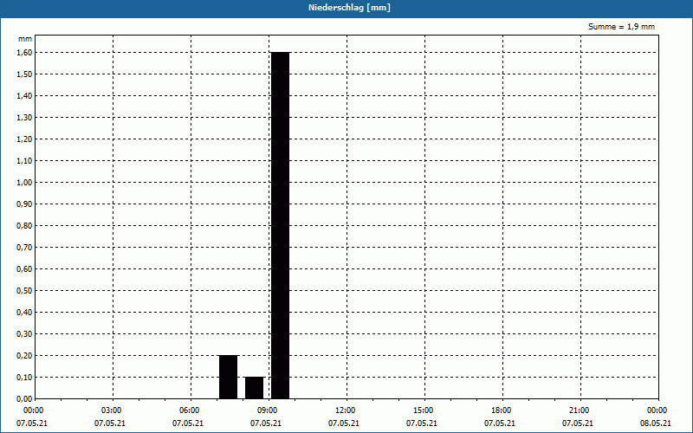Click the 0,10 y-axis value
Viewport: 693px width, 433px height.
(x=24, y=378)
